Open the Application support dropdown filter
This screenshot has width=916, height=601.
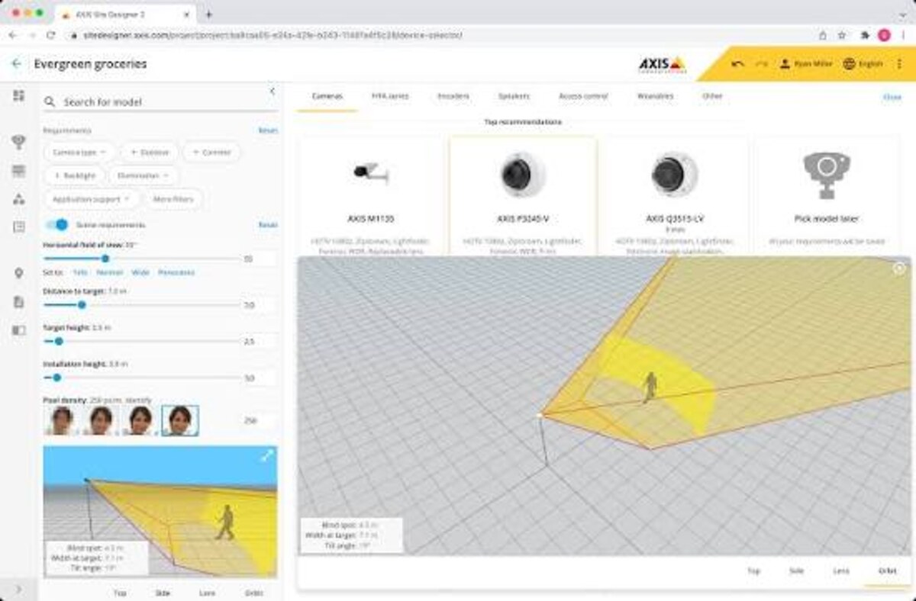click(x=92, y=199)
